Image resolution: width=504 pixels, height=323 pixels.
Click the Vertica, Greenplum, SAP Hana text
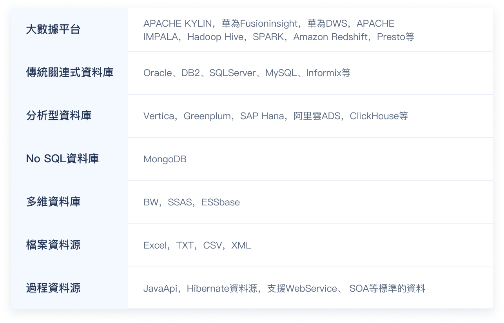click(276, 116)
